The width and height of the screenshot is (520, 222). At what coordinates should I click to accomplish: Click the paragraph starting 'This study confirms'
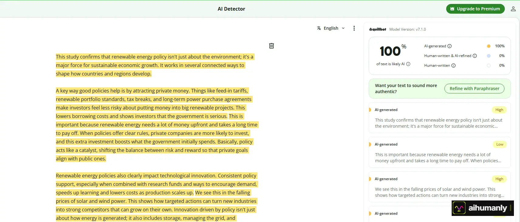coord(155,65)
